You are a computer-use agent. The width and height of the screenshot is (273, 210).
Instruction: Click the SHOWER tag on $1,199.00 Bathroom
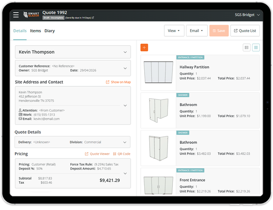coord(183,95)
